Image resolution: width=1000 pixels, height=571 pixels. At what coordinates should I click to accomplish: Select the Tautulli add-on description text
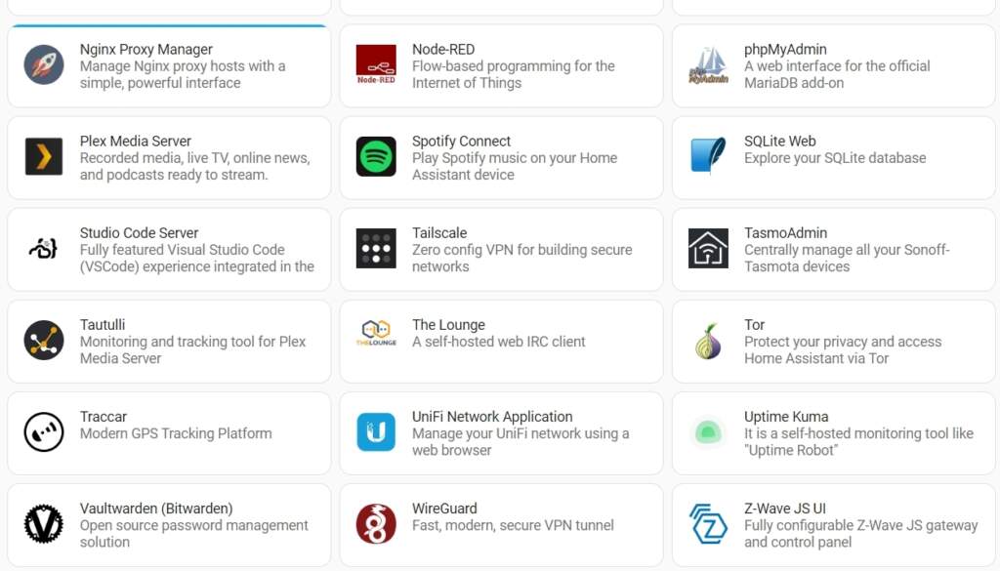[192, 350]
